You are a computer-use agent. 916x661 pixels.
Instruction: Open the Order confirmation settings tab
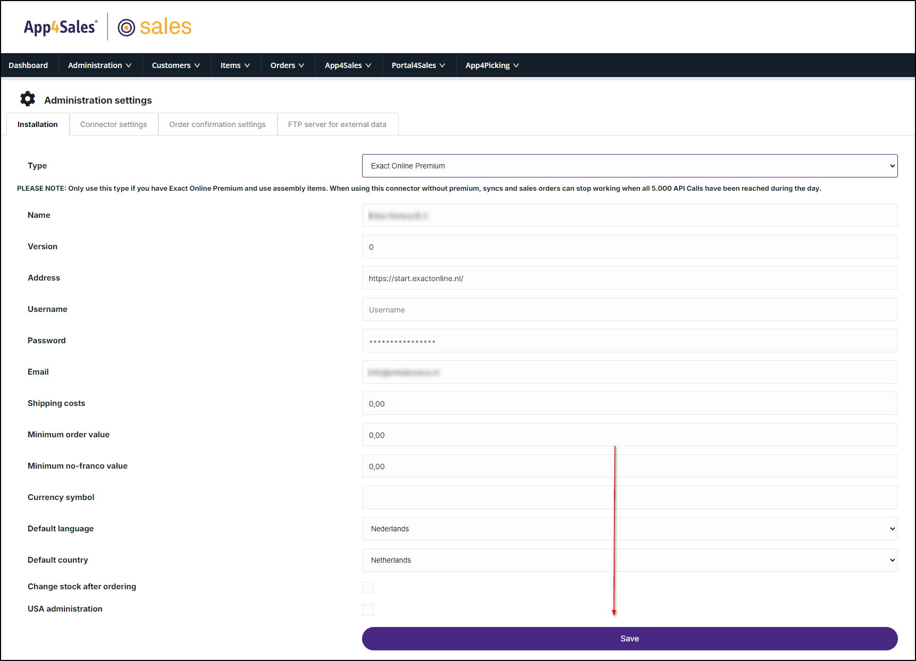coord(217,124)
